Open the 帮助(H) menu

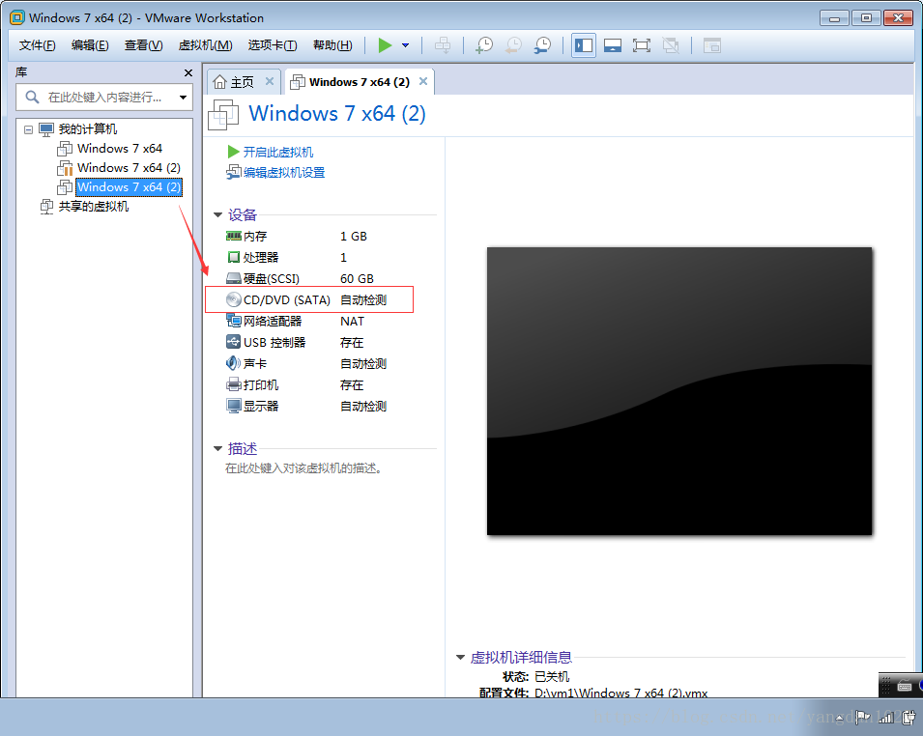[x=332, y=45]
